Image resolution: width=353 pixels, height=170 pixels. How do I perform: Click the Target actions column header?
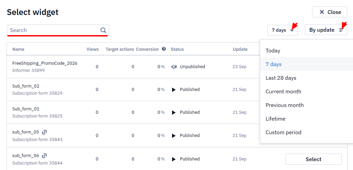pos(120,49)
